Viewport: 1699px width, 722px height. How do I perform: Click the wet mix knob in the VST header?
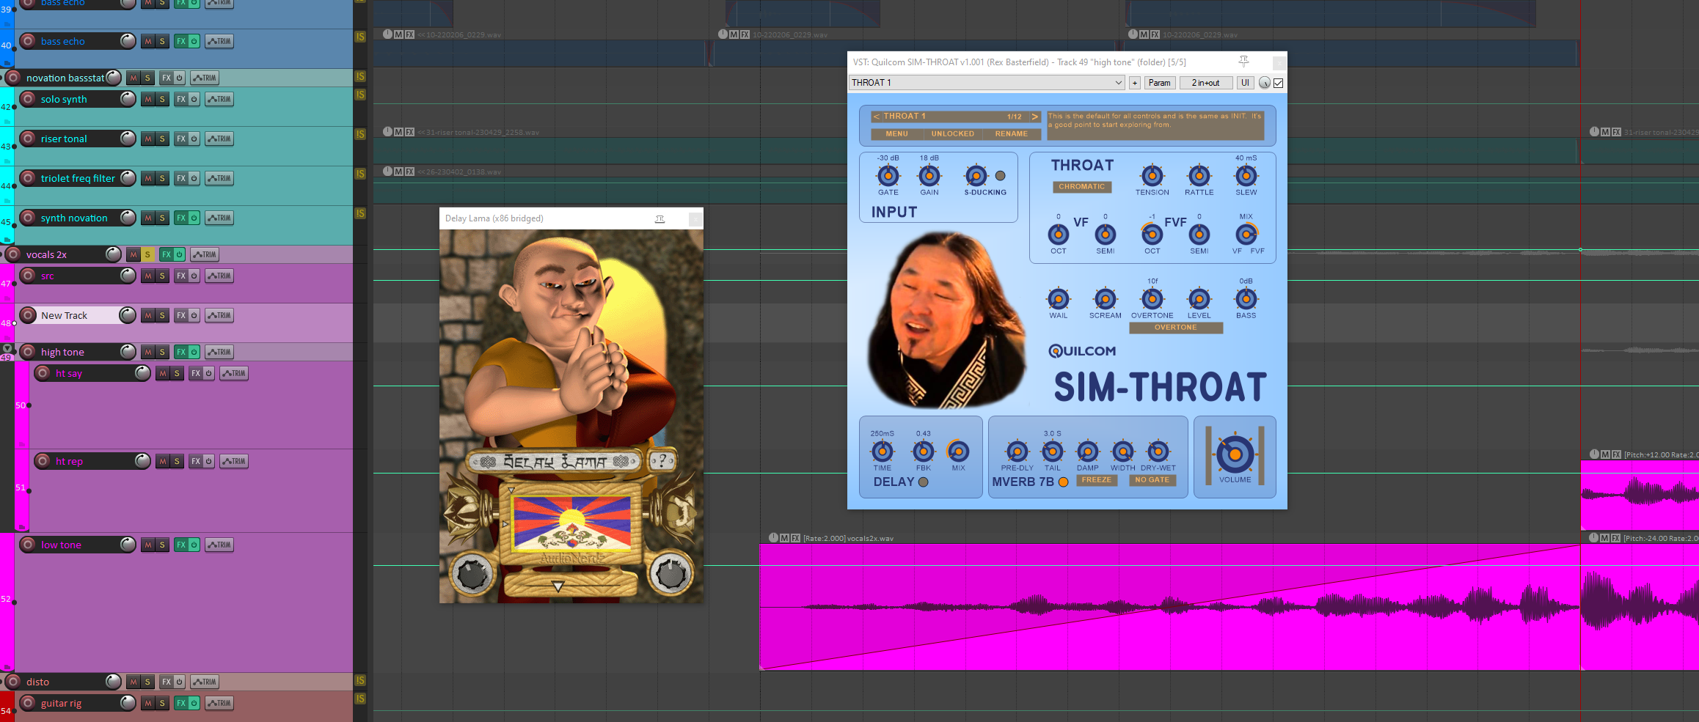click(x=1264, y=83)
